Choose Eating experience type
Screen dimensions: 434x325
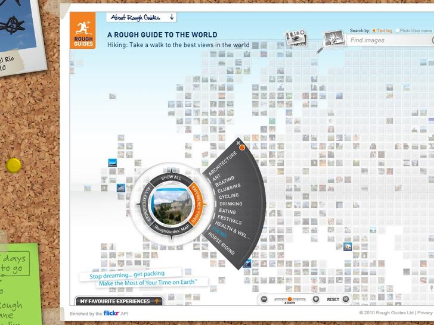point(227,211)
